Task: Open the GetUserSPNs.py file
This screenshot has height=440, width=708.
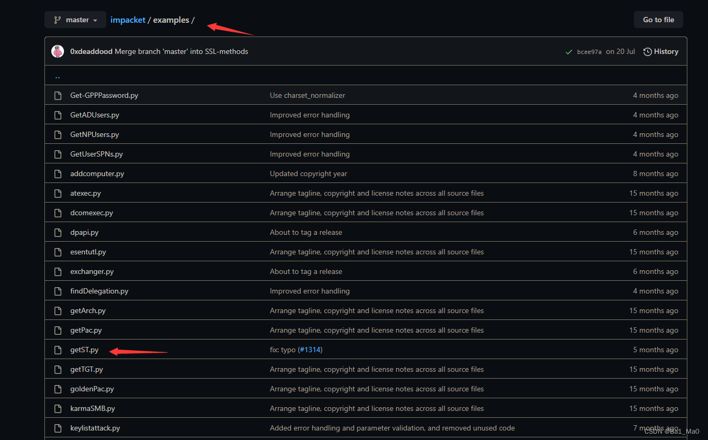Action: click(97, 154)
